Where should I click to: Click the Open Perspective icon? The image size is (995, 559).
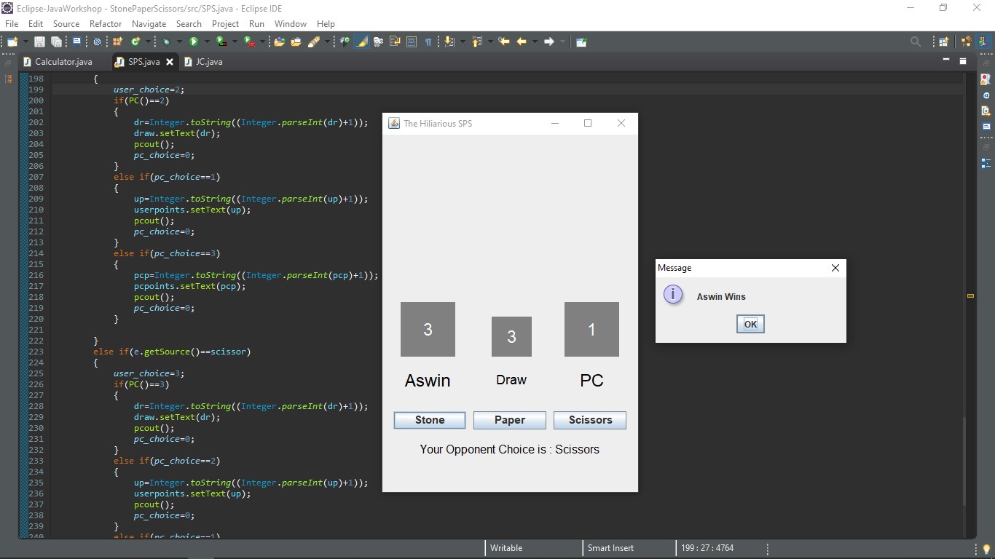pos(943,42)
